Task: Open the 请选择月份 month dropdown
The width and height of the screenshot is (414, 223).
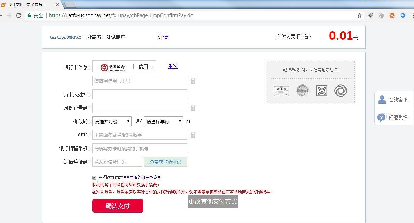Action: pos(112,121)
